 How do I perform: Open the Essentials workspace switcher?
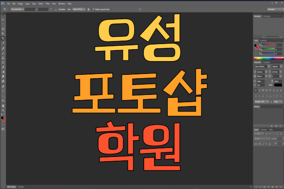pos(275,9)
